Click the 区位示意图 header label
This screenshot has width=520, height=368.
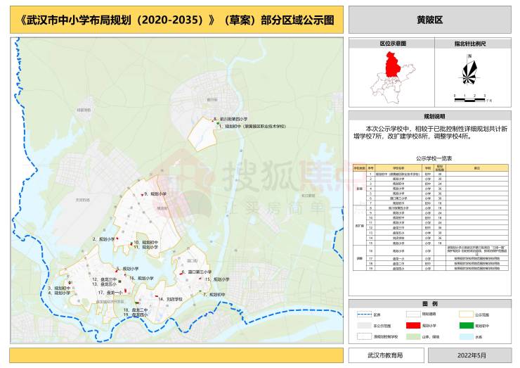[394, 44]
